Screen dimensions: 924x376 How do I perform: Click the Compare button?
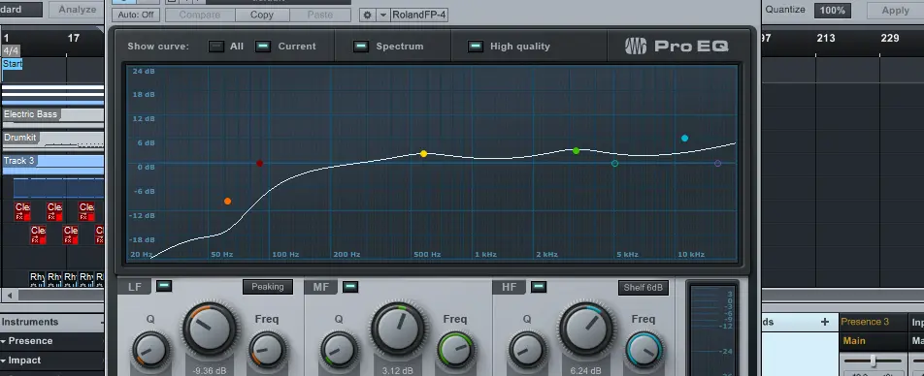coord(200,15)
